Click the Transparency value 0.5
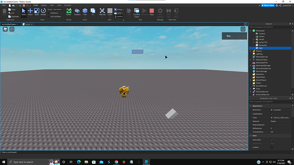The height and width of the screenshot is (165, 294). coord(272,132)
